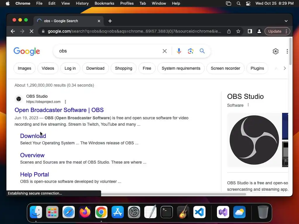Select the Screen recorder filter chip
299x224 pixels.
225,68
